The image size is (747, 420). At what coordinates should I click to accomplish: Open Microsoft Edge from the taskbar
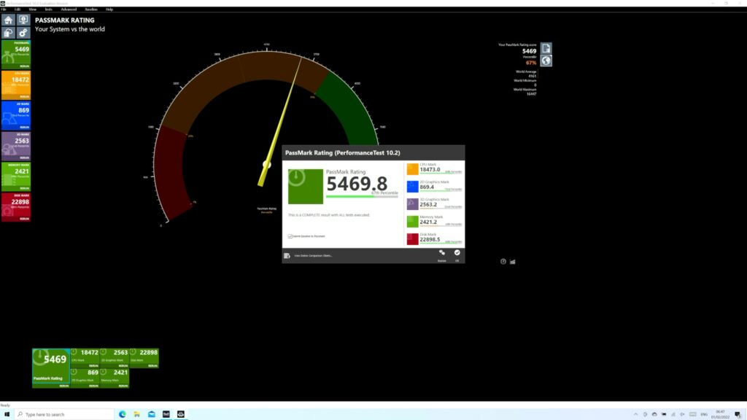point(123,414)
